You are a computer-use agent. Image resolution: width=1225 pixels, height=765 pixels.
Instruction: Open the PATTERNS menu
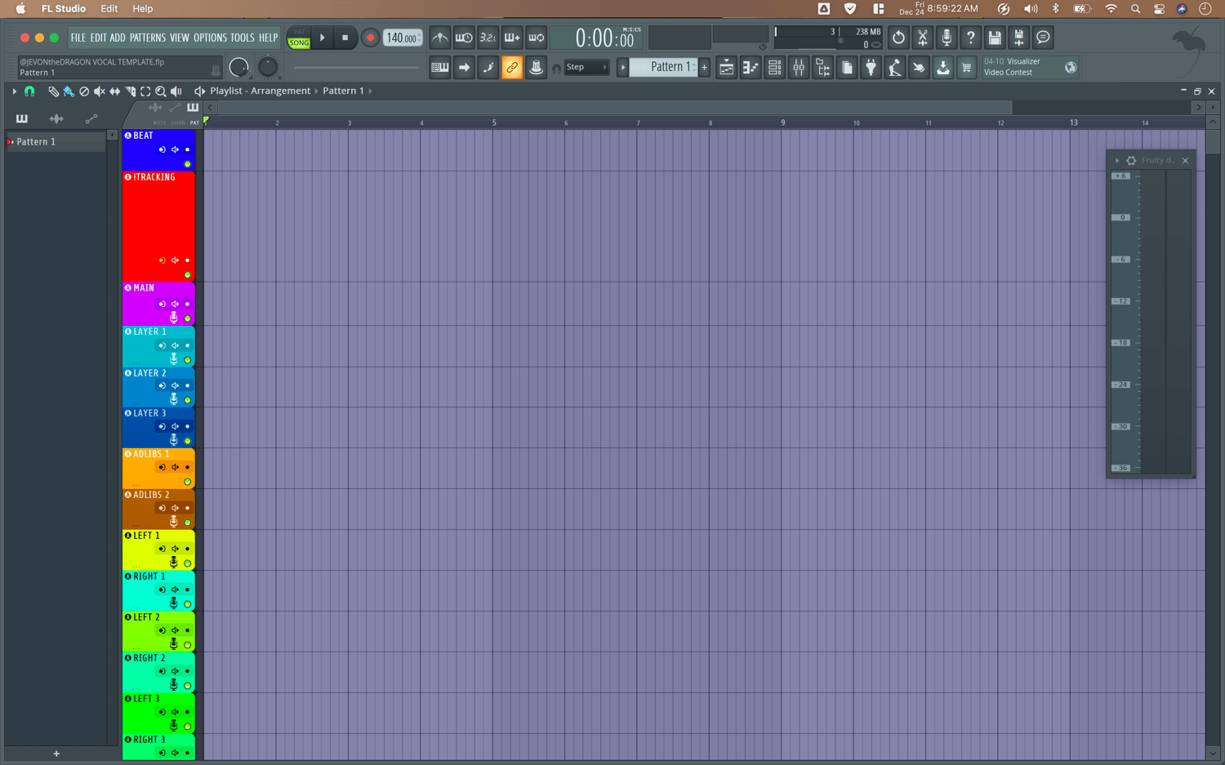pyautogui.click(x=148, y=38)
